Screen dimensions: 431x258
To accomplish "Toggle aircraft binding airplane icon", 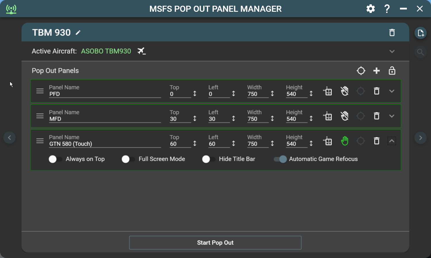I will 141,51.
